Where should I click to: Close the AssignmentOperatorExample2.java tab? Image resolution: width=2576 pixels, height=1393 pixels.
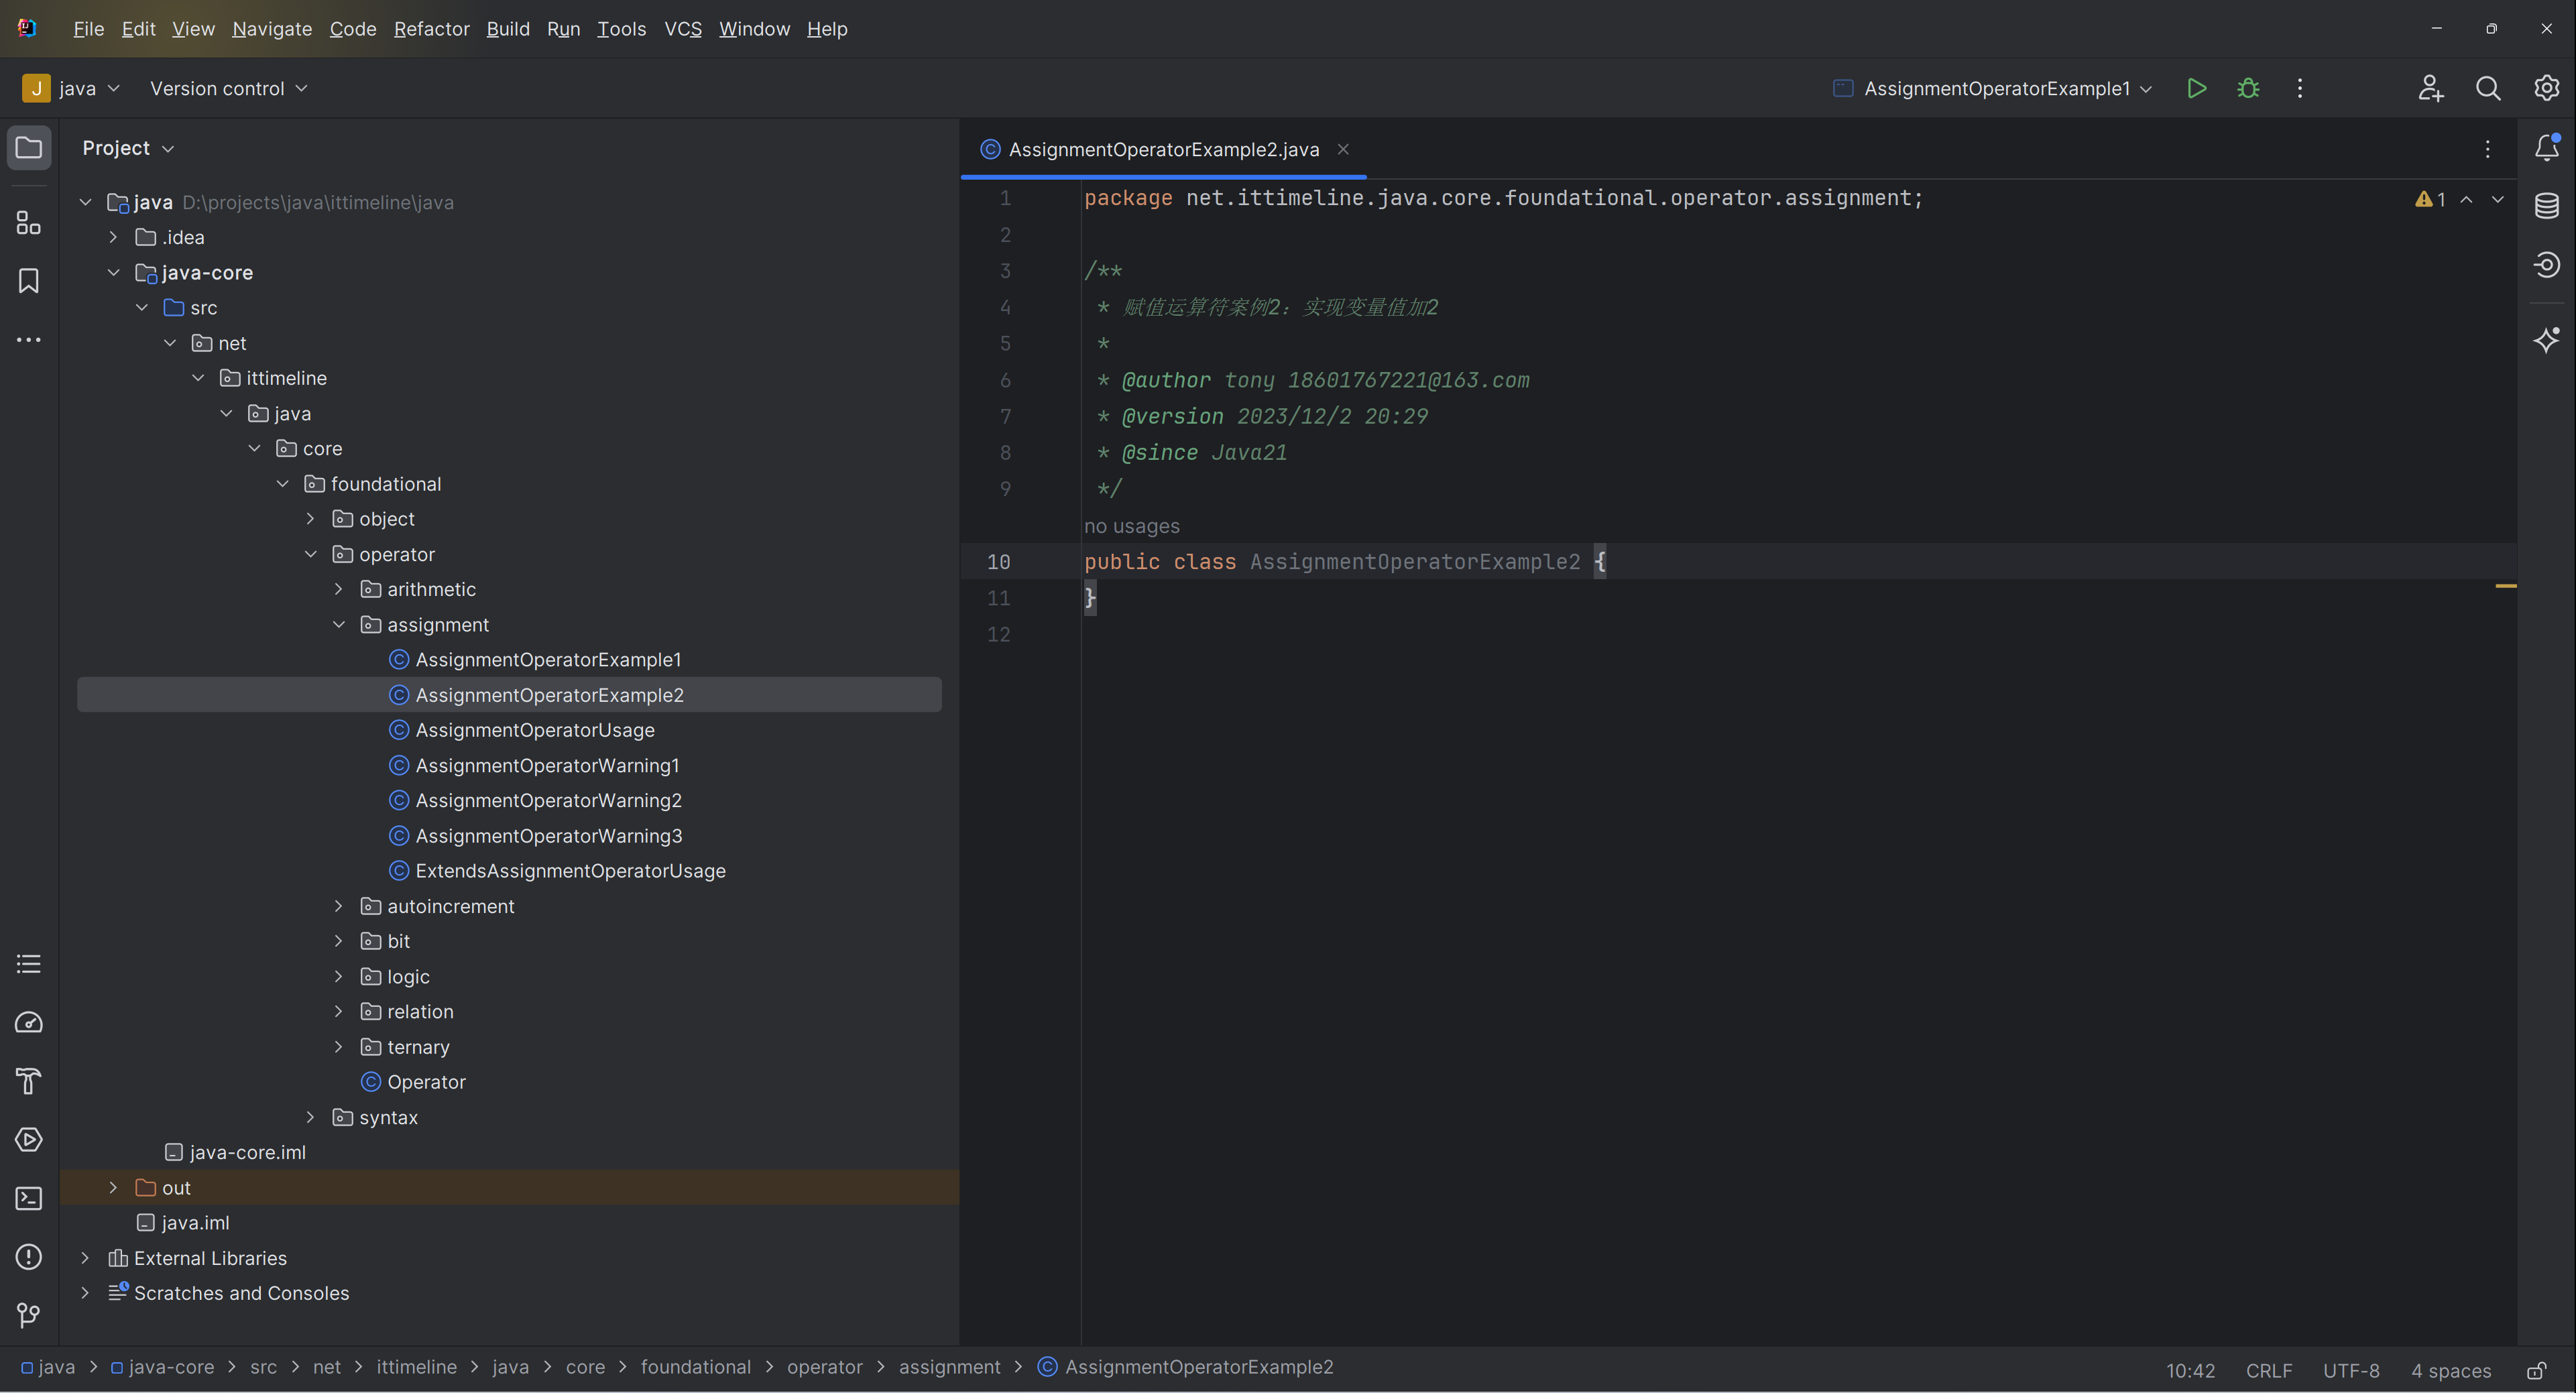coord(1343,149)
